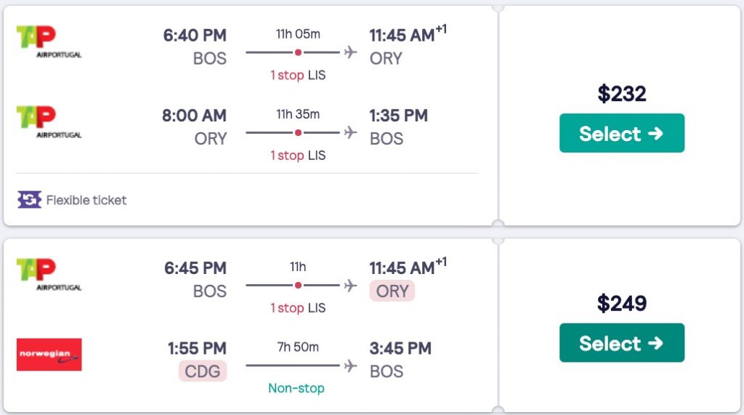Screen dimensions: 744x415
Task: Click TAP Air Portugal logo on 6:40 PM flight
Action: tap(48, 42)
